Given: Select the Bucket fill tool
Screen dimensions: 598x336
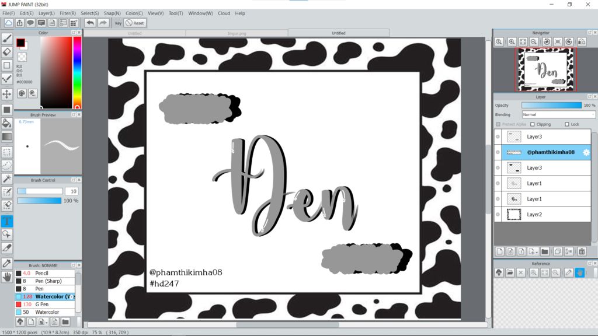Looking at the screenshot, I should click(x=7, y=123).
